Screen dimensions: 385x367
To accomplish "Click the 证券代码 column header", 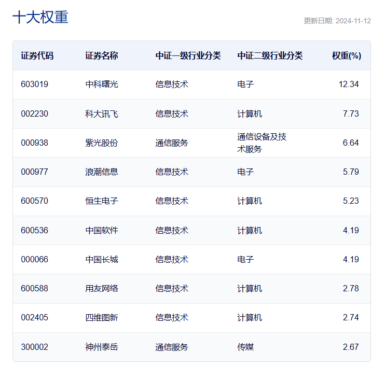I will point(37,55).
